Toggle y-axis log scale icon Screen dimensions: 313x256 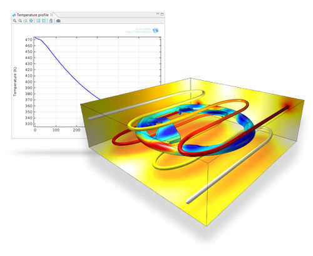pyautogui.click(x=44, y=21)
